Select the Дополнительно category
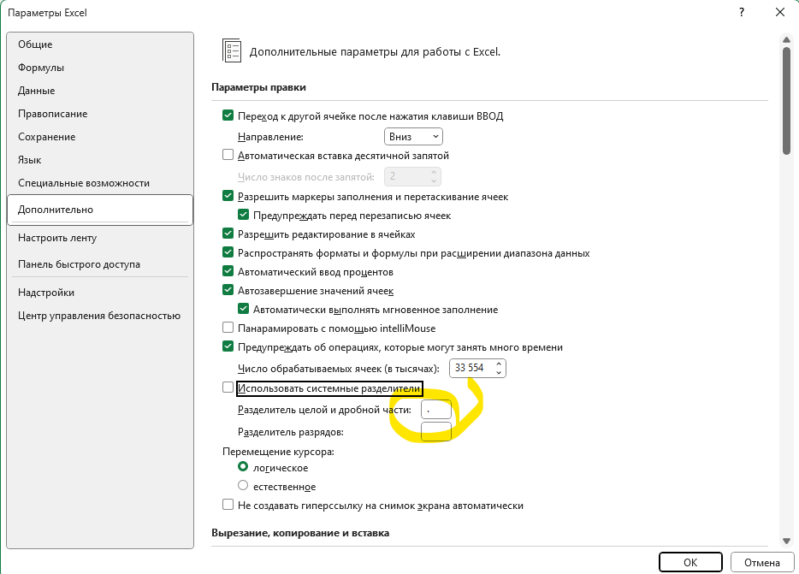Screen dimensions: 799x574 coord(100,210)
